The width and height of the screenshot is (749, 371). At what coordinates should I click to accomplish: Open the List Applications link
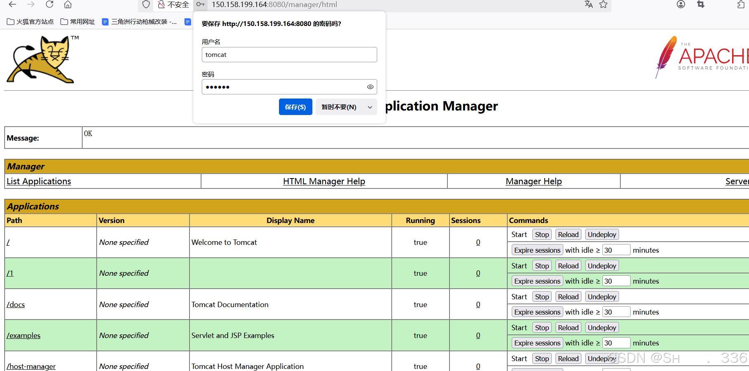[x=39, y=181]
